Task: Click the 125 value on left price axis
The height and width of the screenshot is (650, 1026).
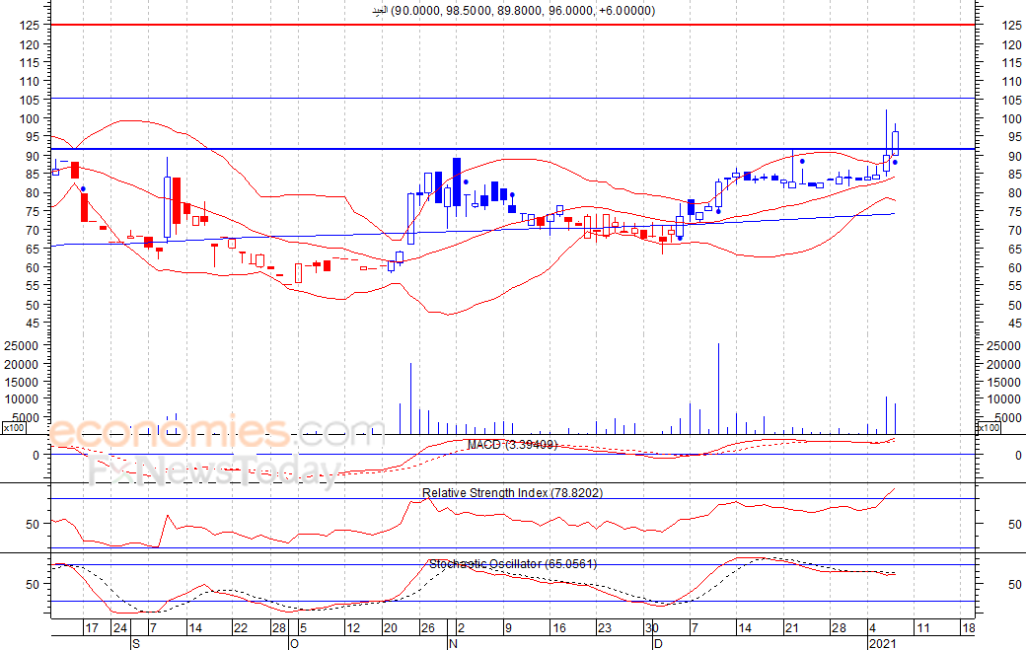Action: (31, 25)
